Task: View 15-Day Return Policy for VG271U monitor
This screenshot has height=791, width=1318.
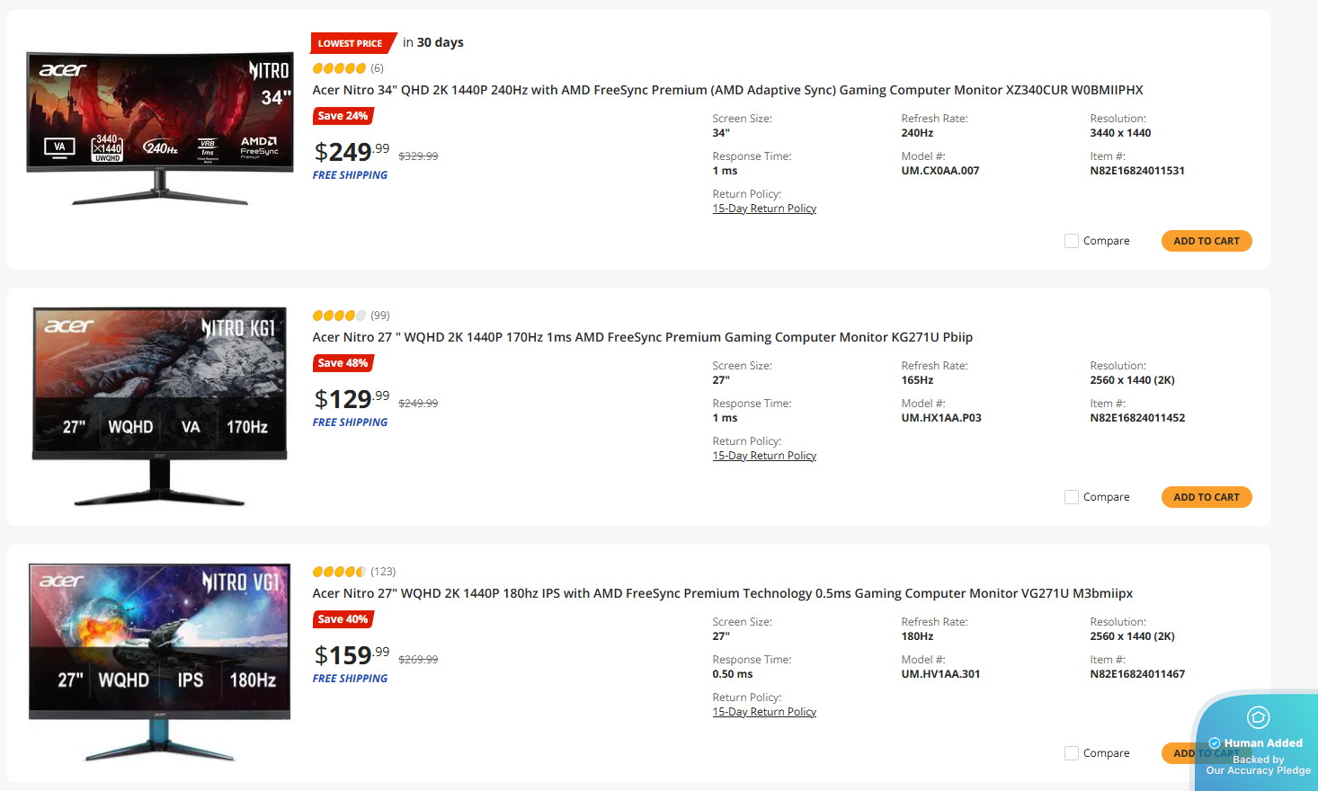Action: click(x=764, y=712)
